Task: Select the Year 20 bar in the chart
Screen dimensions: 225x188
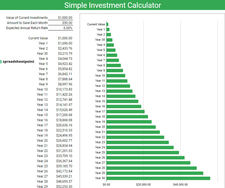Action: tap(131, 127)
